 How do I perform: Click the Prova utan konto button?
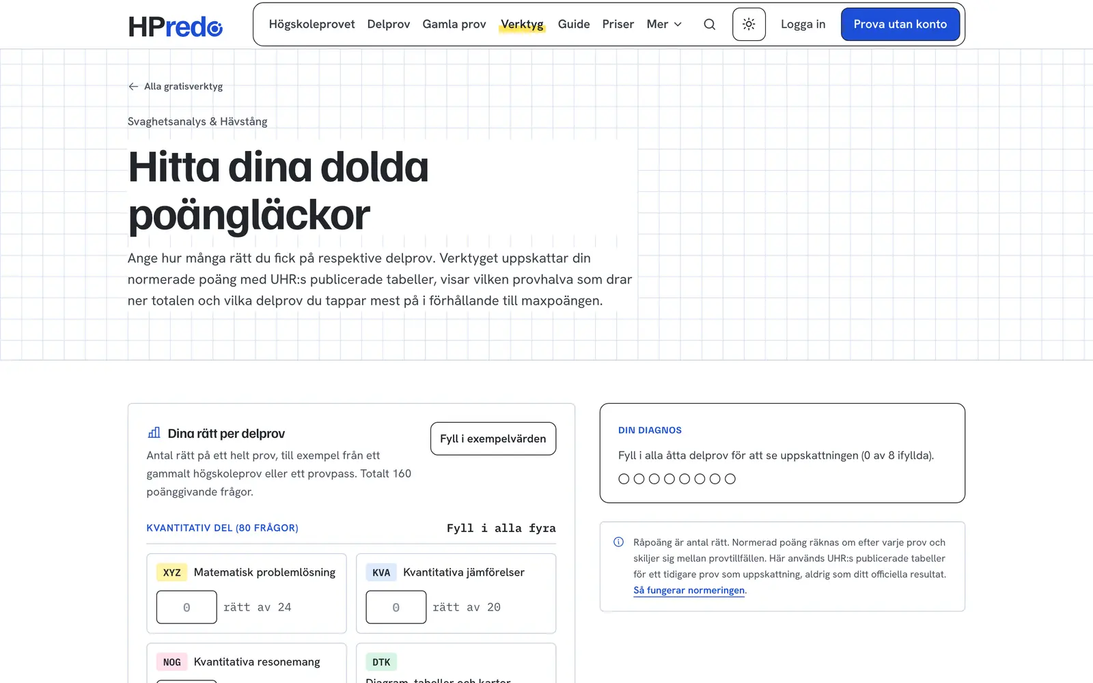pos(900,25)
